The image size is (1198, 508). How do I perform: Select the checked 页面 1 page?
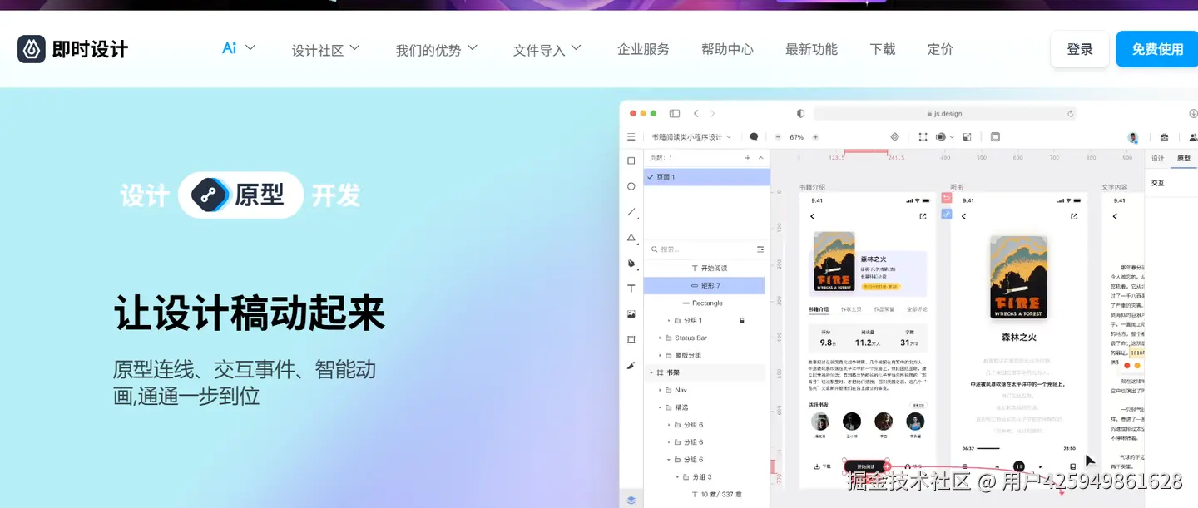pyautogui.click(x=706, y=177)
